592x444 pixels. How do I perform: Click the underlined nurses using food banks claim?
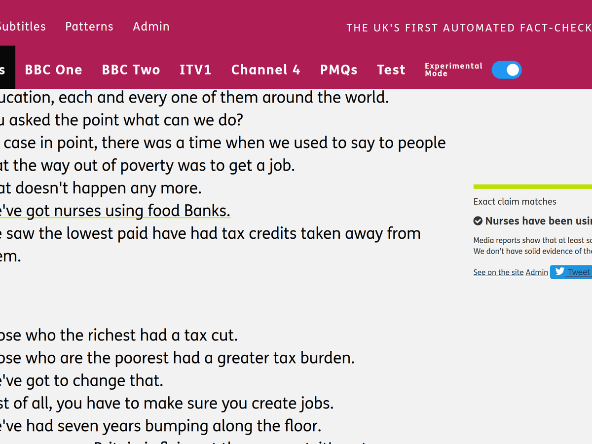114,211
